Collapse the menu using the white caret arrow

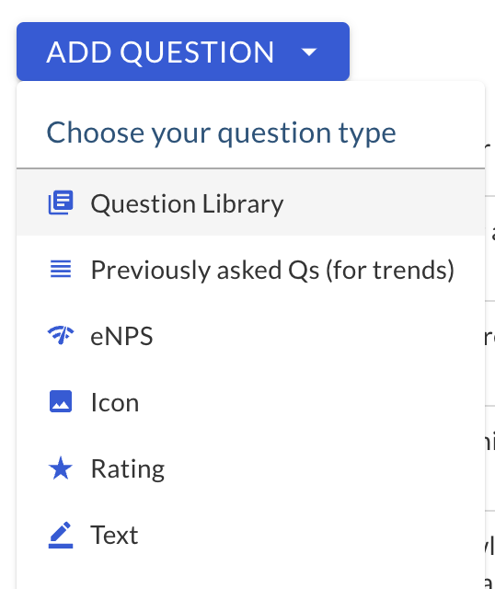pyautogui.click(x=309, y=52)
